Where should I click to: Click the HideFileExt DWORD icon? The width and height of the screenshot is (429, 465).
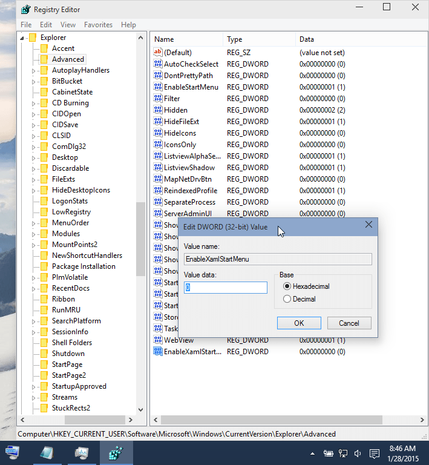click(x=158, y=121)
